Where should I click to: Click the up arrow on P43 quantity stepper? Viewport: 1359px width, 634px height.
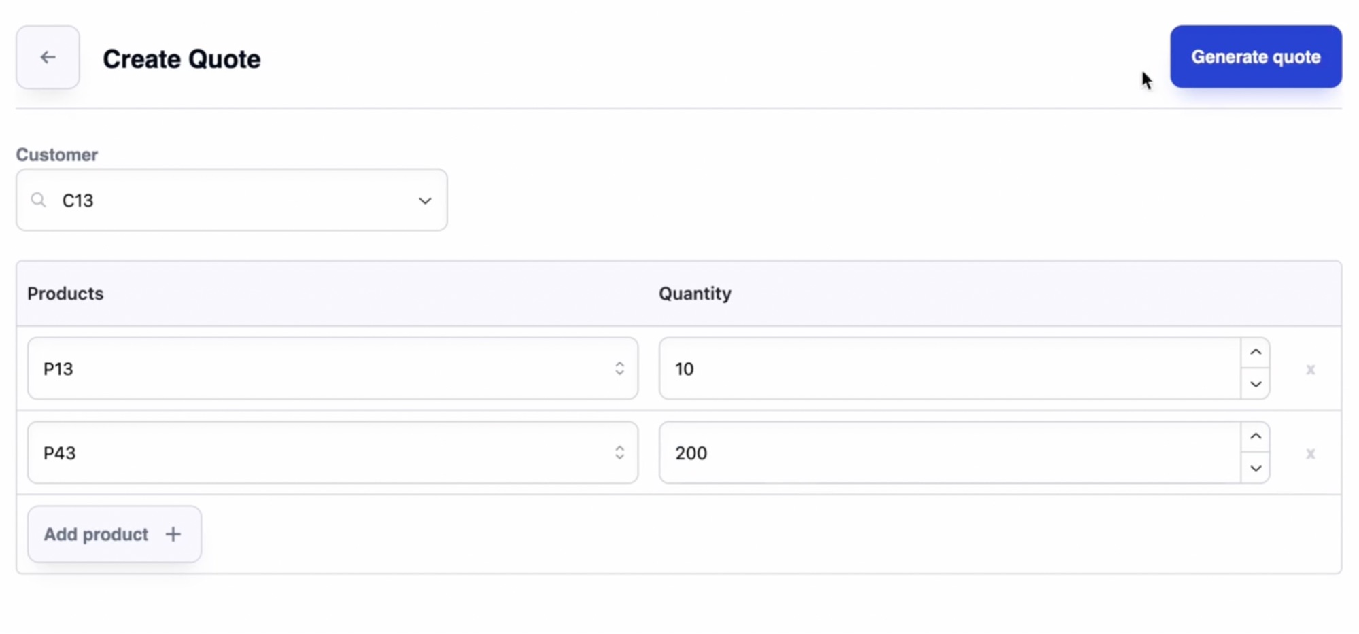click(1256, 437)
